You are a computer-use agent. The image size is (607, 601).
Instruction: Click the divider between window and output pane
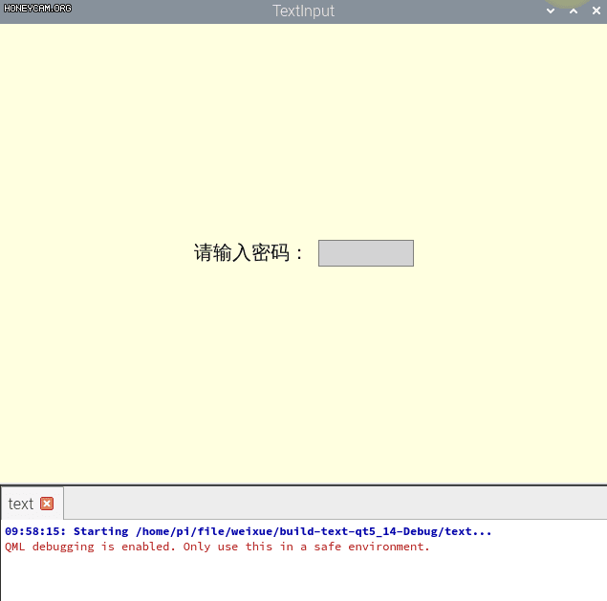click(303, 485)
